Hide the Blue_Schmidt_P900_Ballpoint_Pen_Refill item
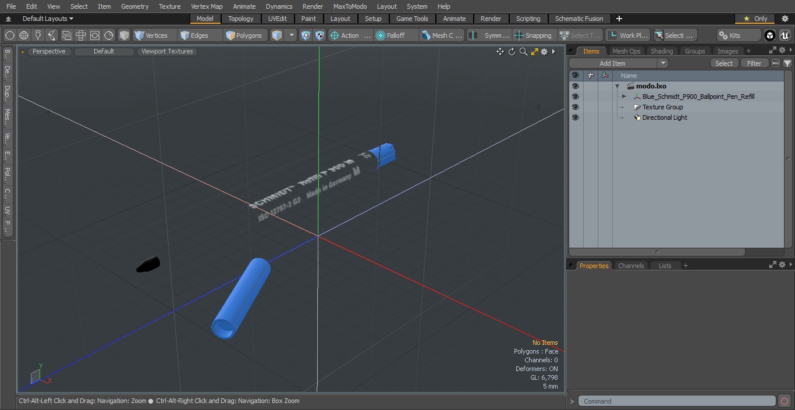The height and width of the screenshot is (410, 795). coord(575,97)
